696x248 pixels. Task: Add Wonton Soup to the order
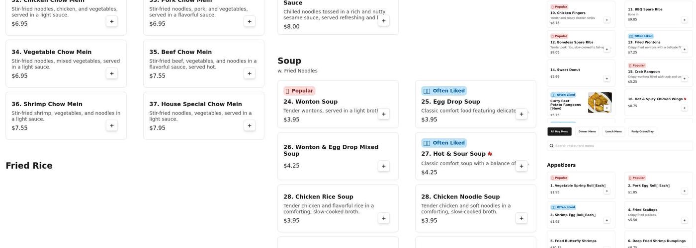(383, 114)
